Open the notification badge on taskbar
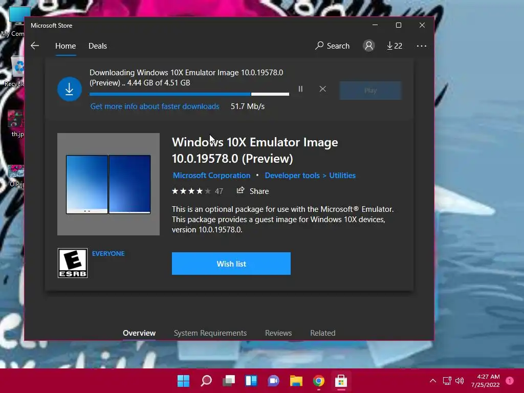 coord(510,381)
